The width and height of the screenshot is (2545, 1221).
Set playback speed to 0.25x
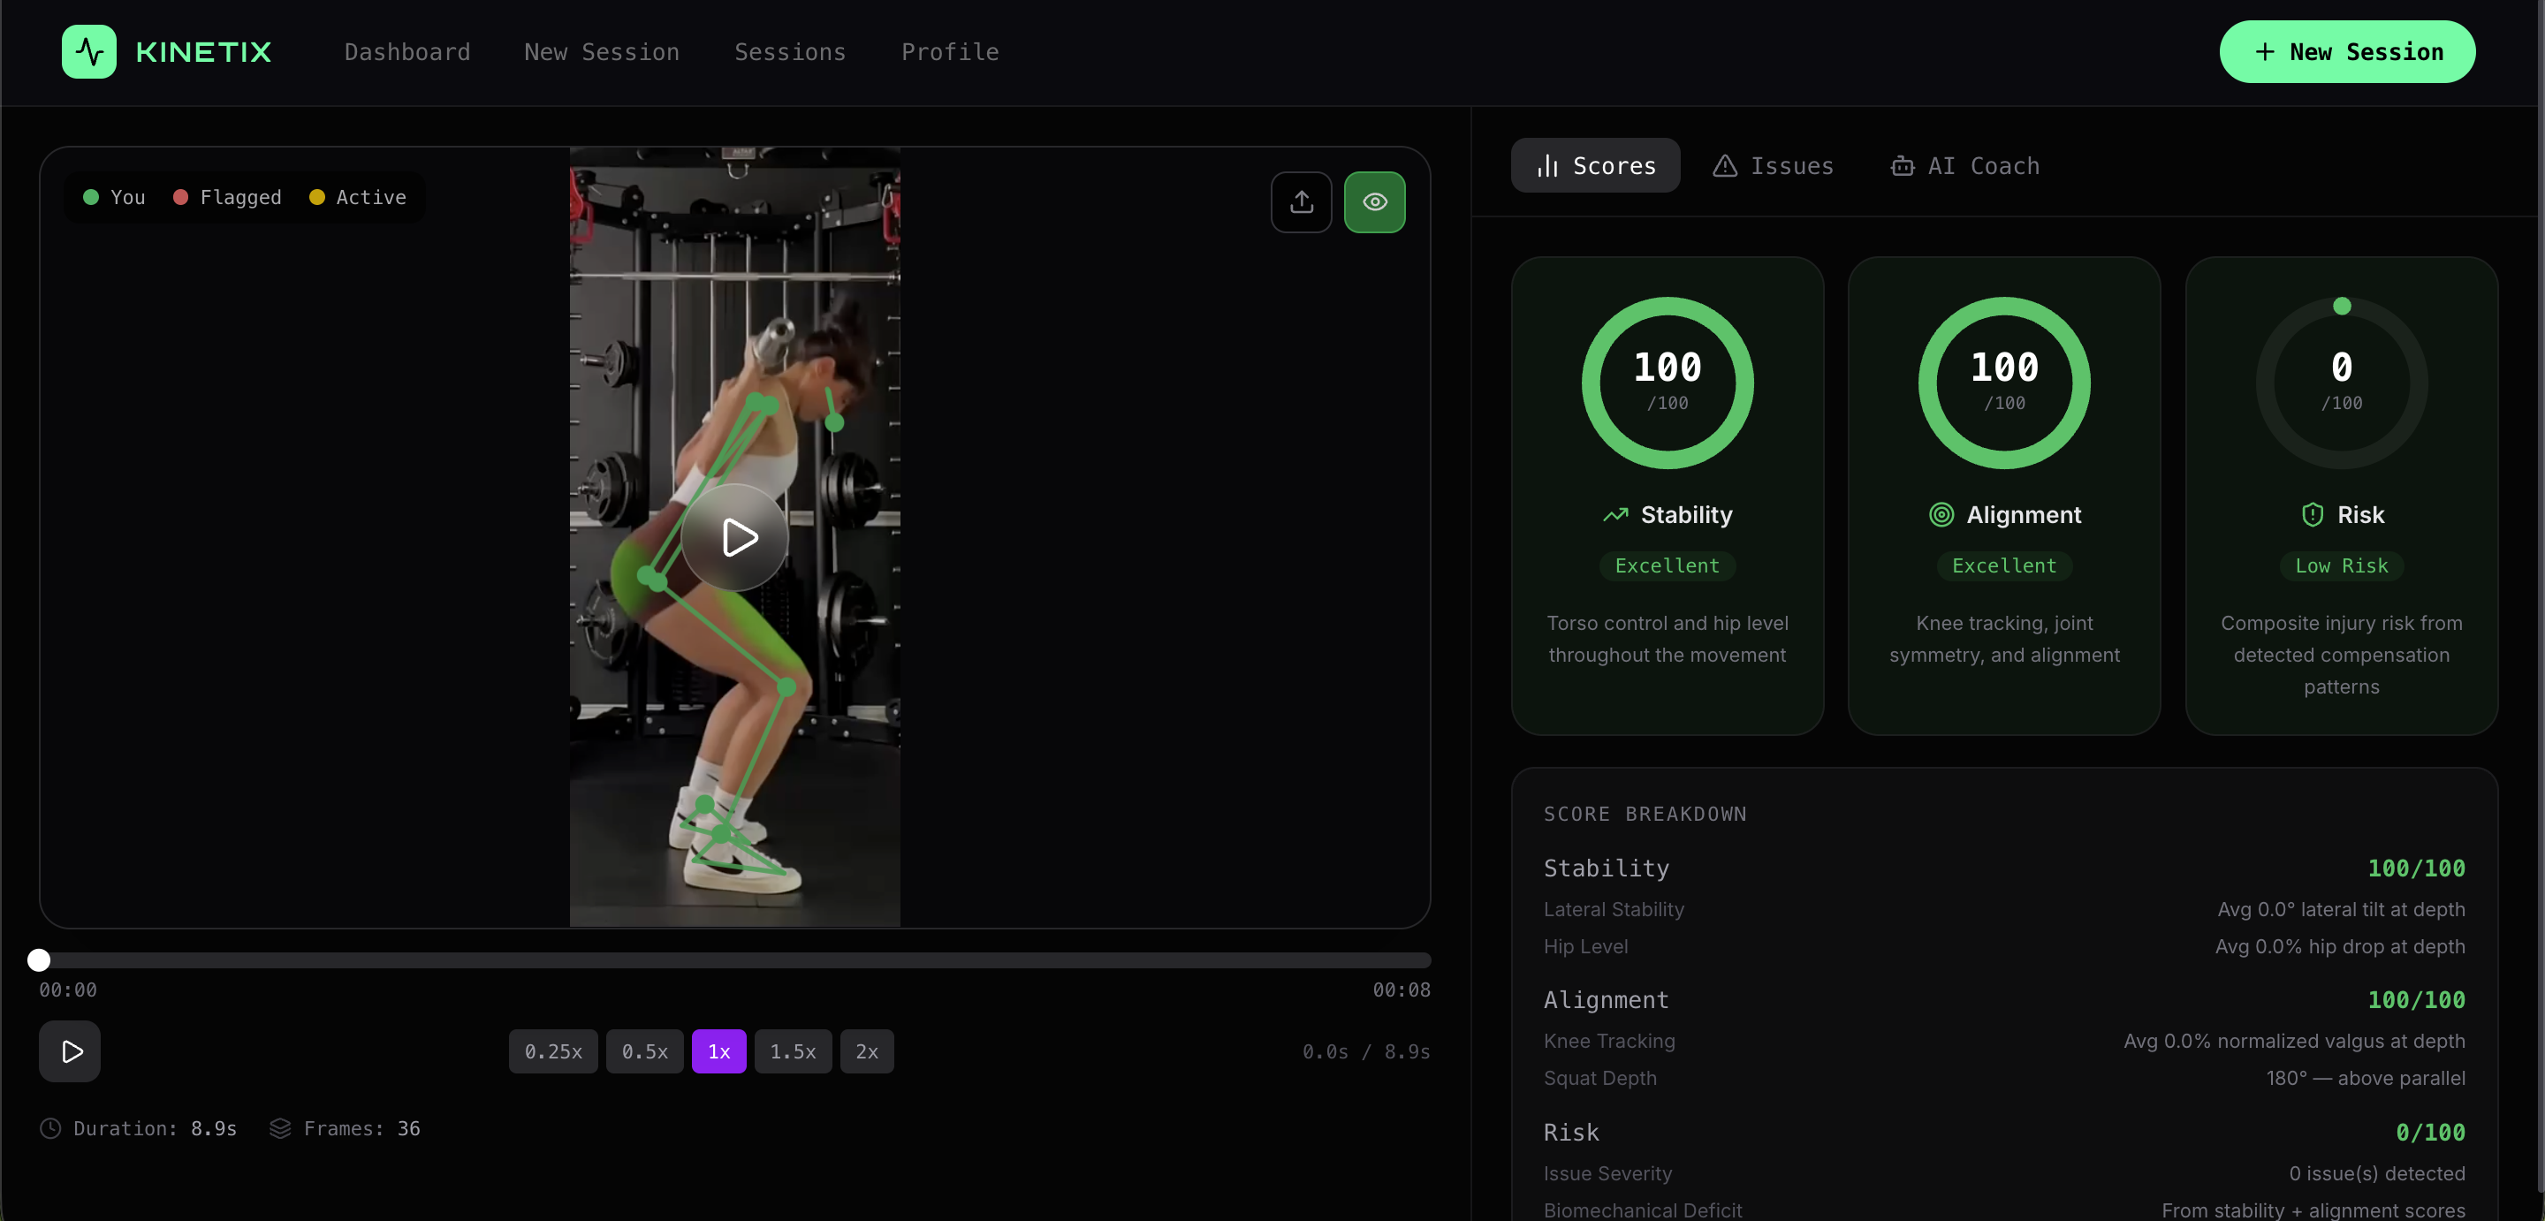pyautogui.click(x=553, y=1051)
